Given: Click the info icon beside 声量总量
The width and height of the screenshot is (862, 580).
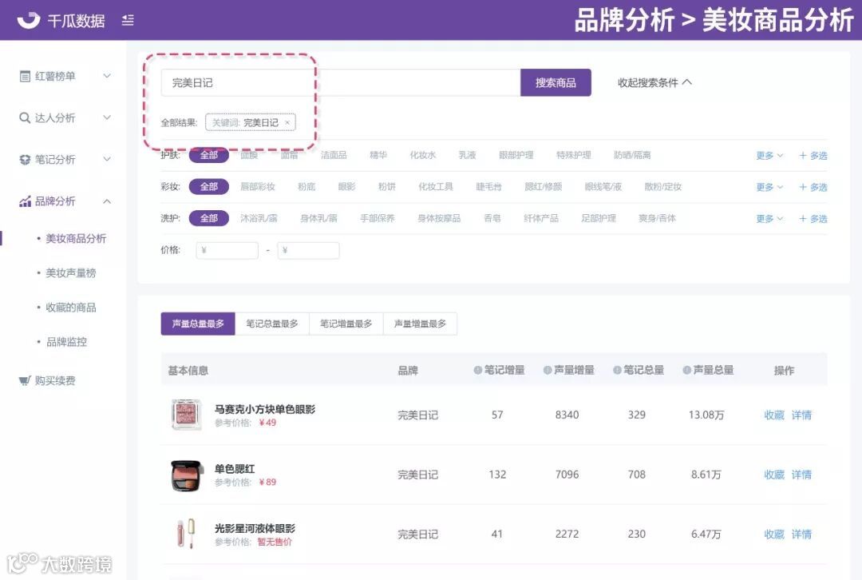Looking at the screenshot, I should click(x=687, y=371).
